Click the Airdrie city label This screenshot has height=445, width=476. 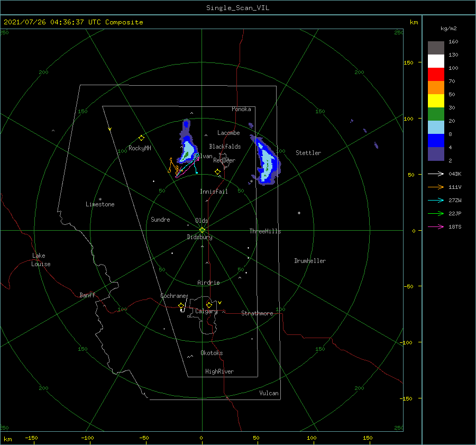pos(208,283)
